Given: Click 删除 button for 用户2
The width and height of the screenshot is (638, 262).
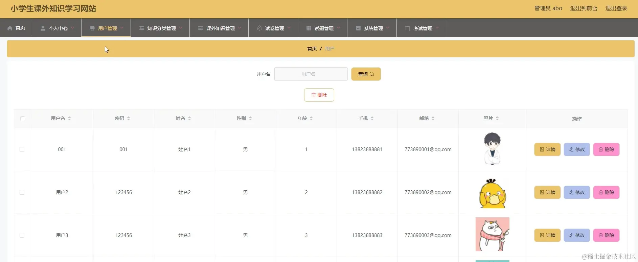Looking at the screenshot, I should [606, 192].
